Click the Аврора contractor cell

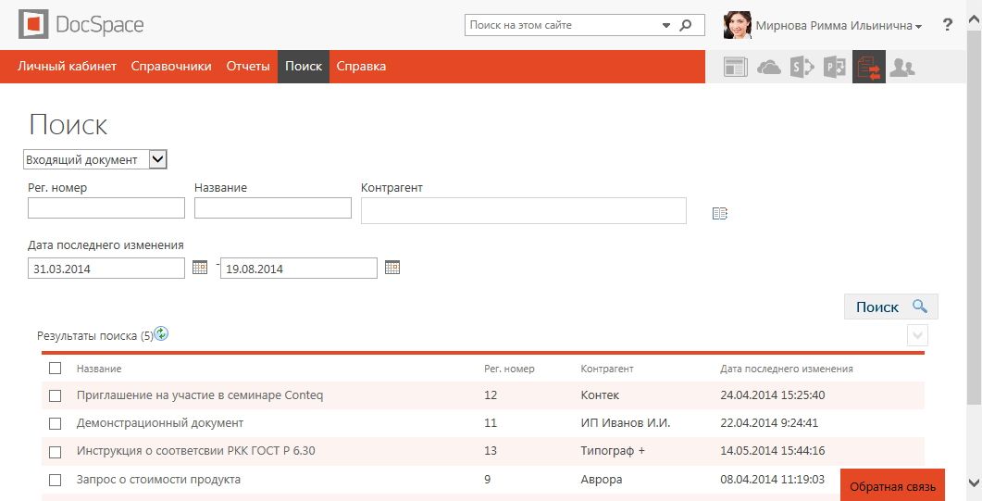pos(602,479)
